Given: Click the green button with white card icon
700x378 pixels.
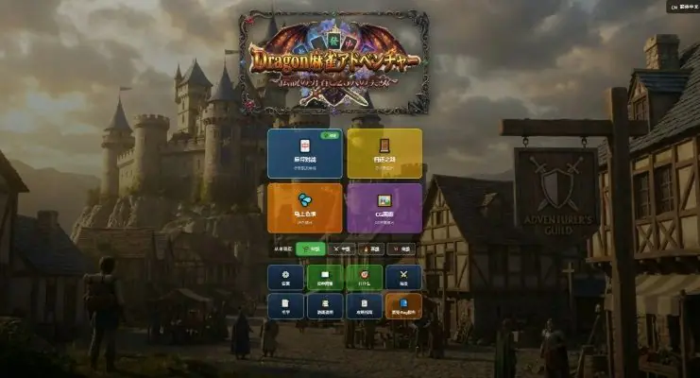Looking at the screenshot, I should coord(325,278).
